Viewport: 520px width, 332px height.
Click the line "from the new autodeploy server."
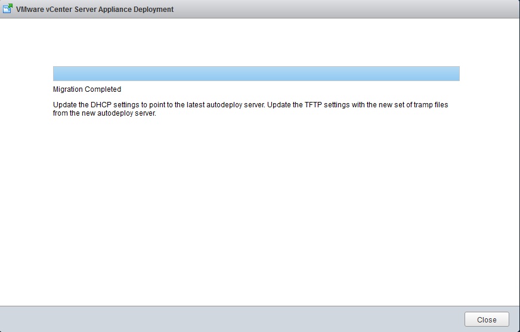(104, 113)
